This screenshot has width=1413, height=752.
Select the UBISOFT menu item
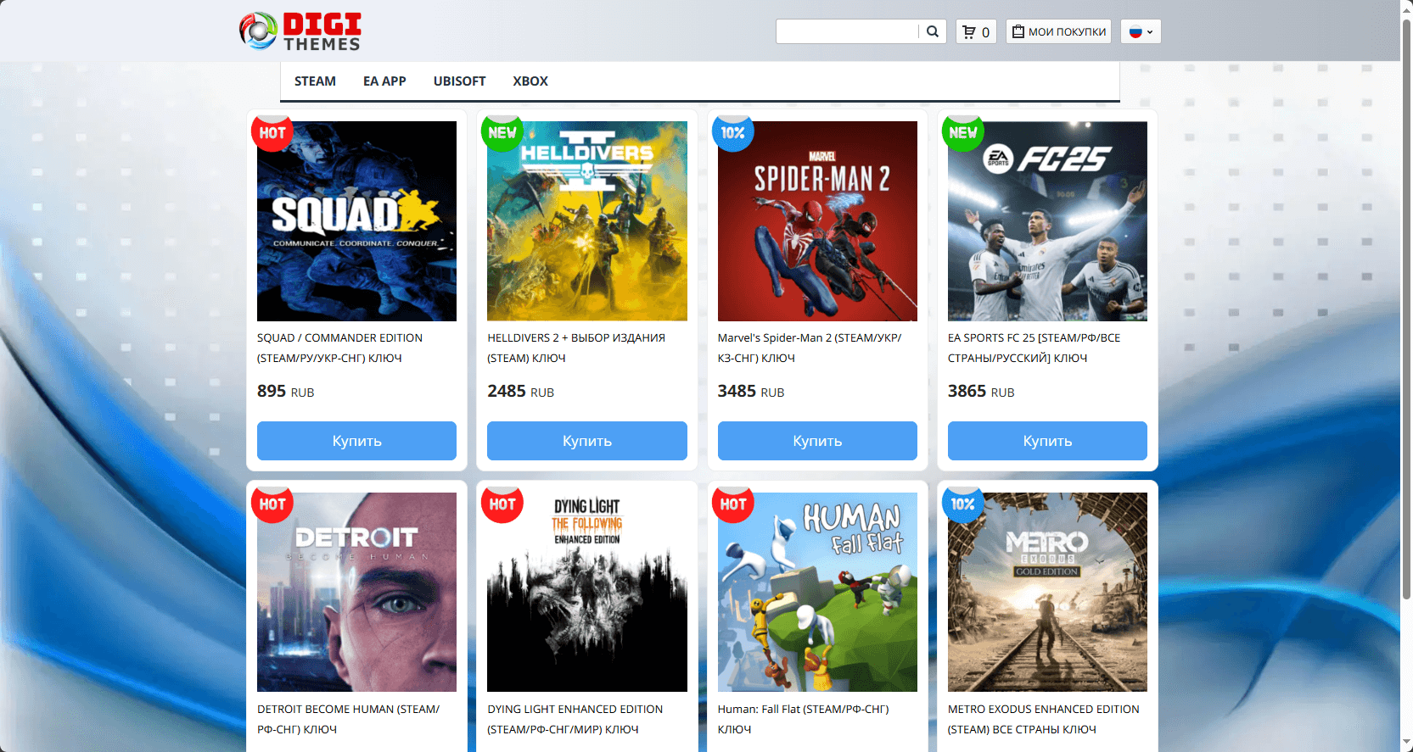459,81
